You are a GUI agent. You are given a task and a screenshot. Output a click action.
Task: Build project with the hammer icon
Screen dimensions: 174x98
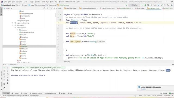(126, 5)
